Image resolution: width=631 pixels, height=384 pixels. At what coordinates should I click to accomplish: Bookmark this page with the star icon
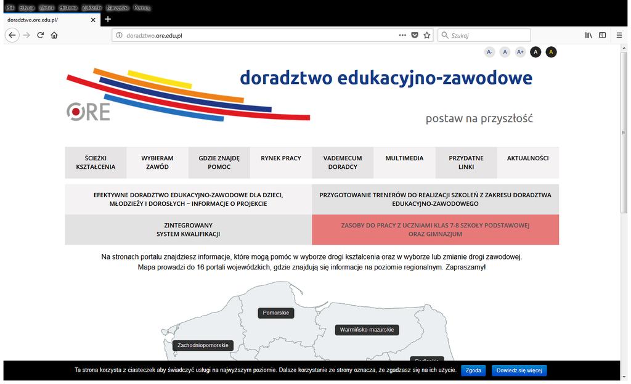[x=427, y=35]
